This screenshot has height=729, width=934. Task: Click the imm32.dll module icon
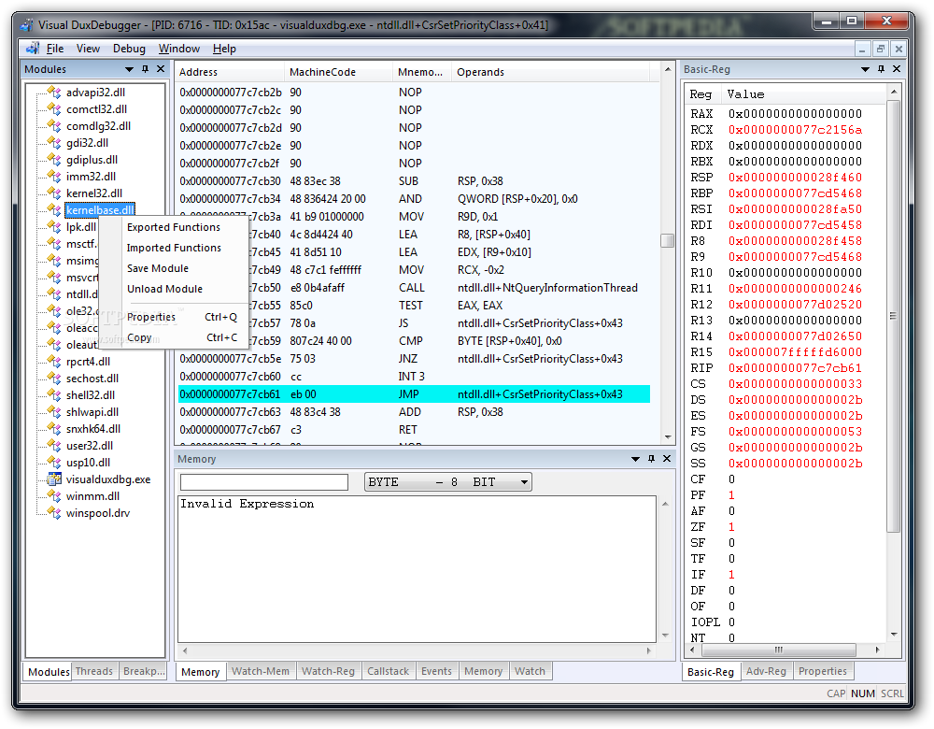pos(55,177)
